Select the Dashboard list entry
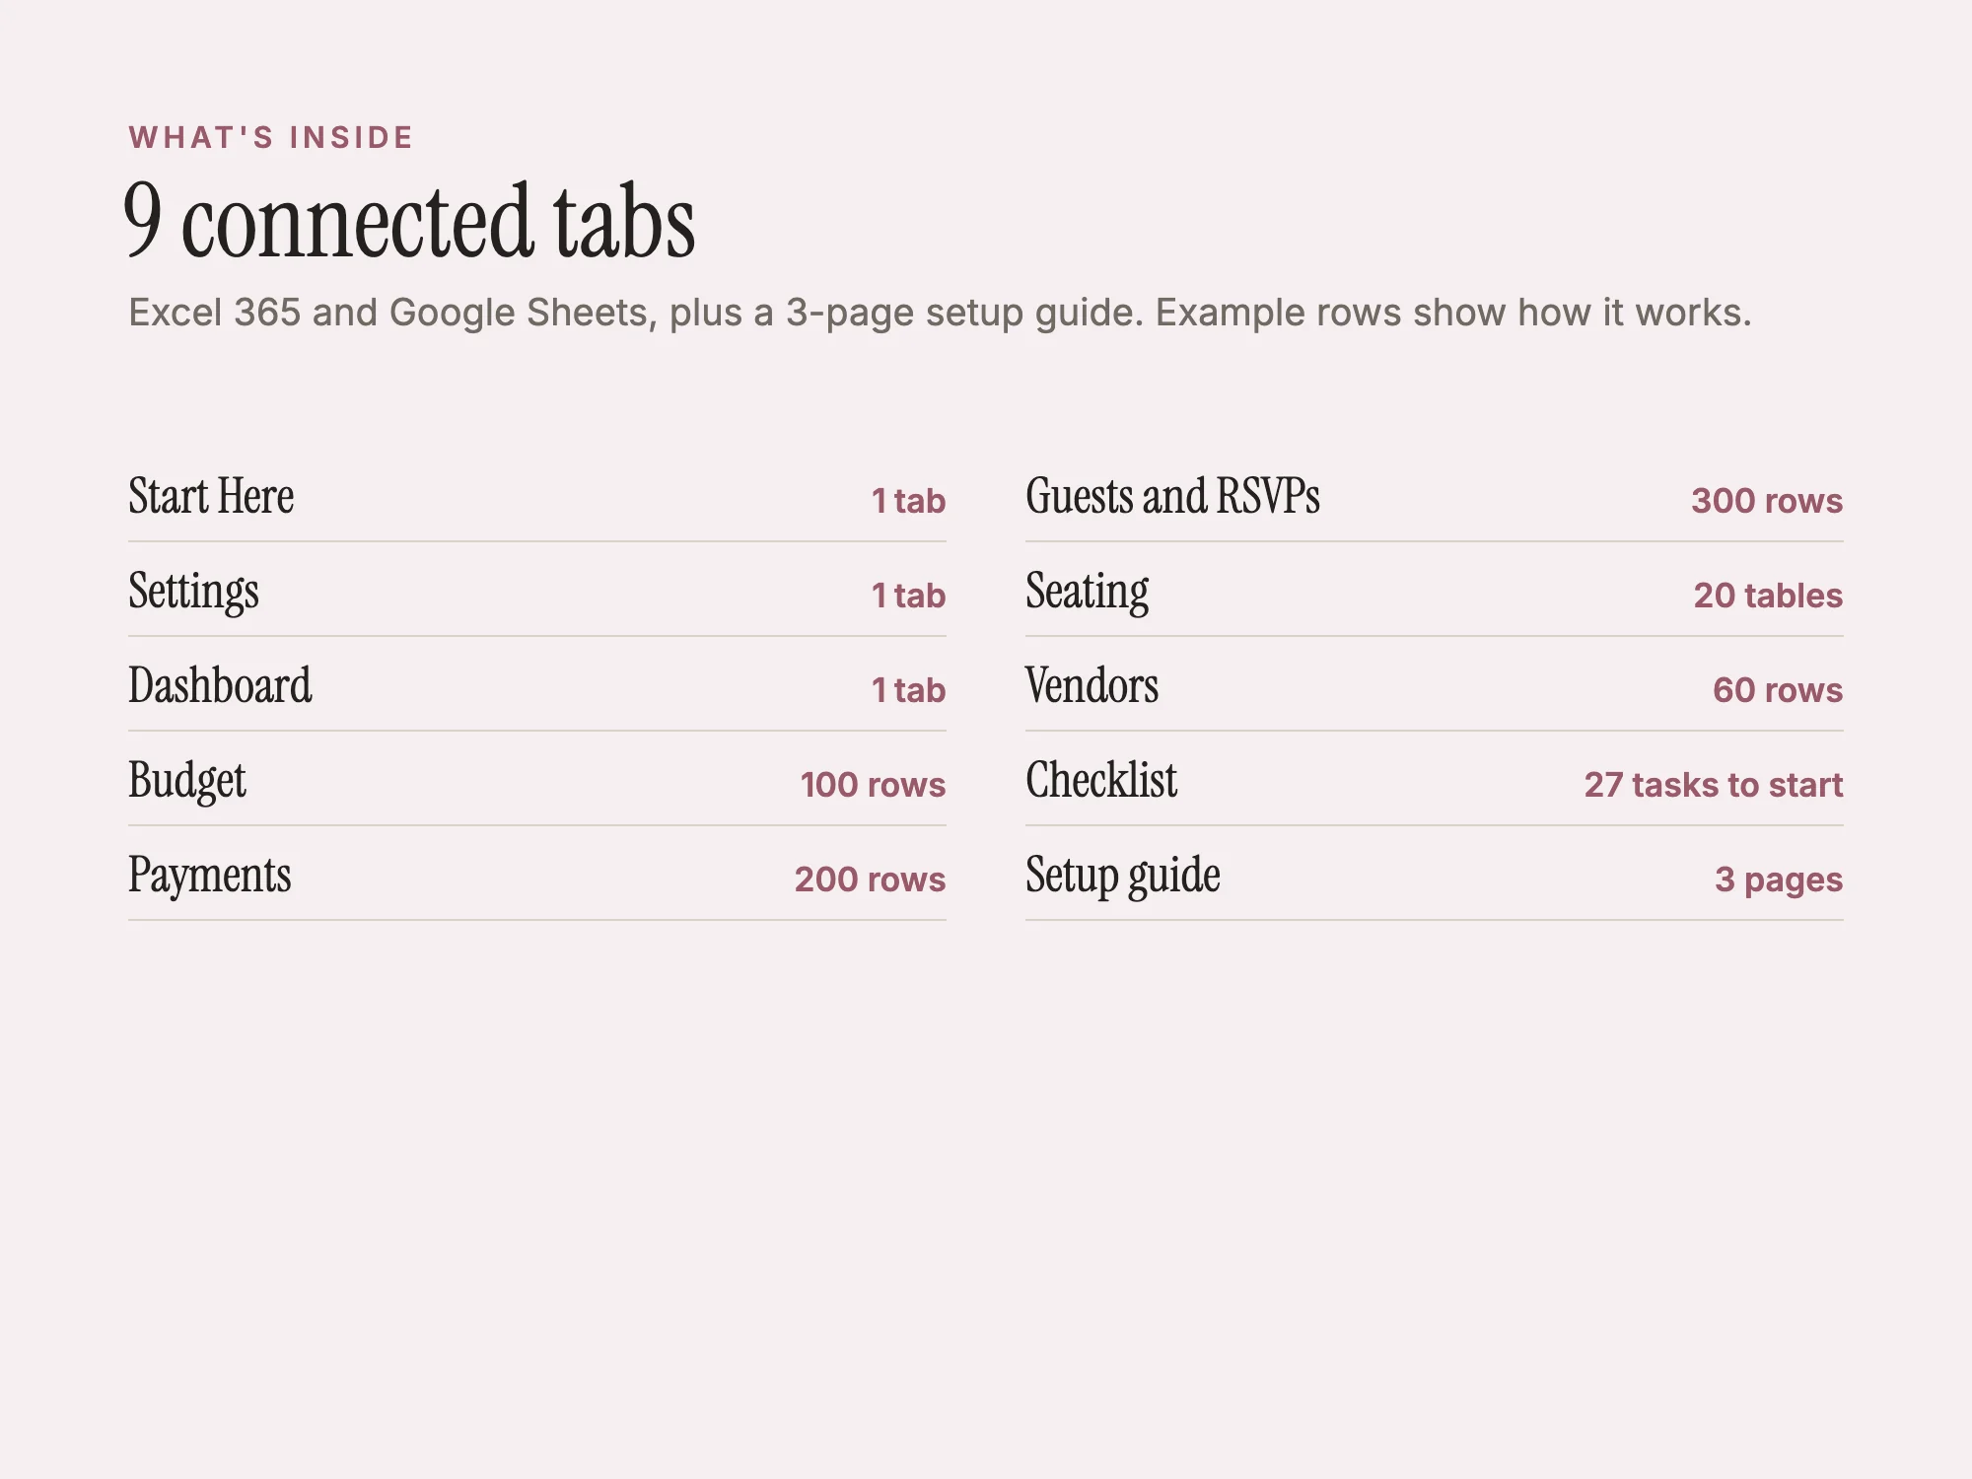The height and width of the screenshot is (1479, 1972). pyautogui.click(x=537, y=684)
